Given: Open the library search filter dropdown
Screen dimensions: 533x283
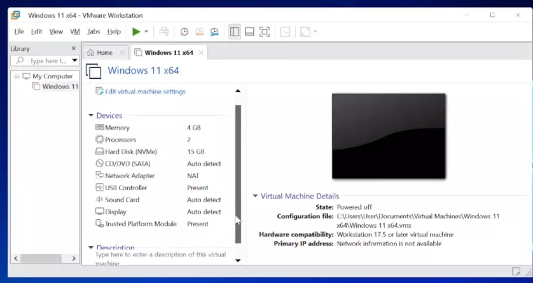Looking at the screenshot, I should pos(75,61).
